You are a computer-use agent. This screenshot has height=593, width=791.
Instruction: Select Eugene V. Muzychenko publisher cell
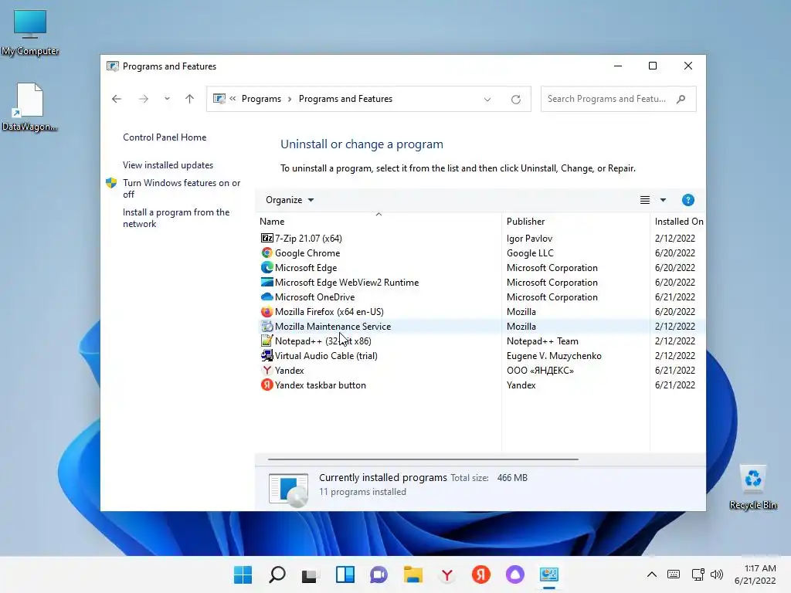click(554, 355)
